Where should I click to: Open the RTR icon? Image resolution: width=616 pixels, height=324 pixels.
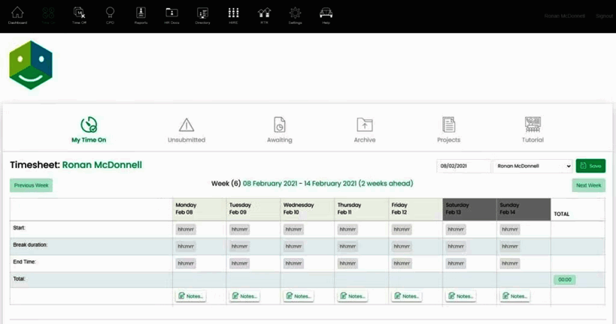[264, 15]
